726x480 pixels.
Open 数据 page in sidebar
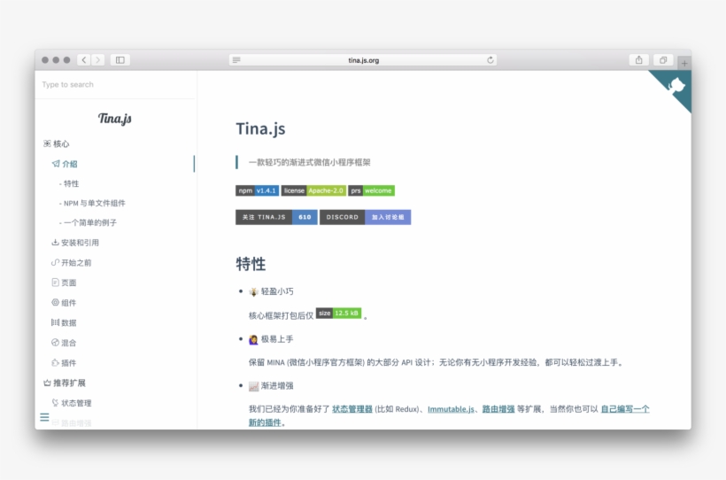pyautogui.click(x=64, y=322)
